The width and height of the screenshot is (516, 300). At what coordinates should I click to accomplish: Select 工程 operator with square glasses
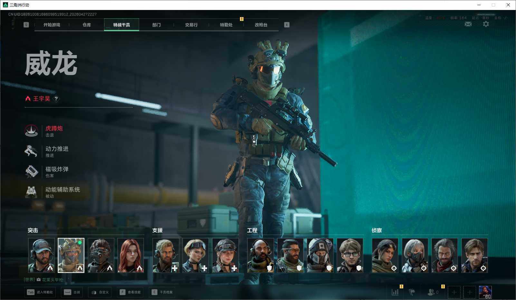[x=350, y=255]
